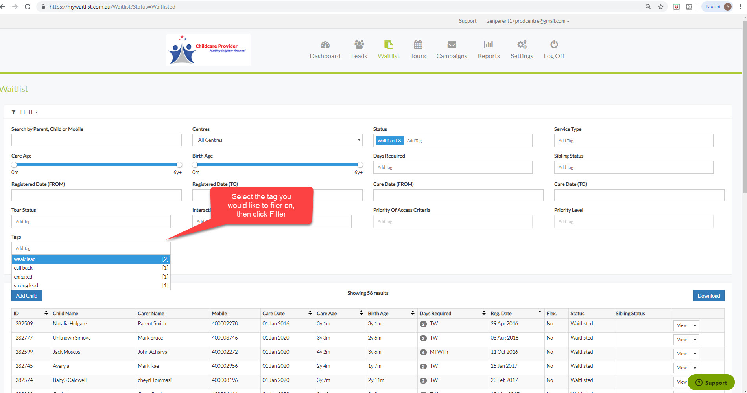Open the Reports bar chart icon
The height and width of the screenshot is (393, 747).
pos(489,44)
